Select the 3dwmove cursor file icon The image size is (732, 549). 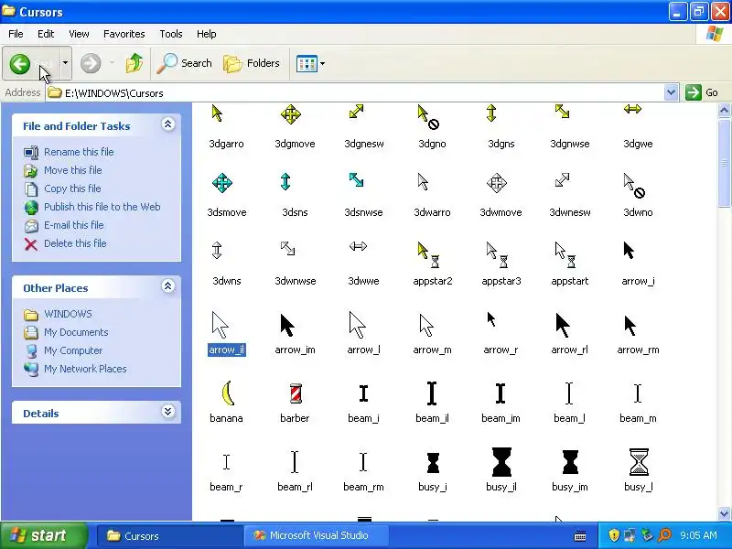point(497,183)
